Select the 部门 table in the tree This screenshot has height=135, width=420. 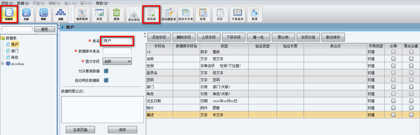15,51
